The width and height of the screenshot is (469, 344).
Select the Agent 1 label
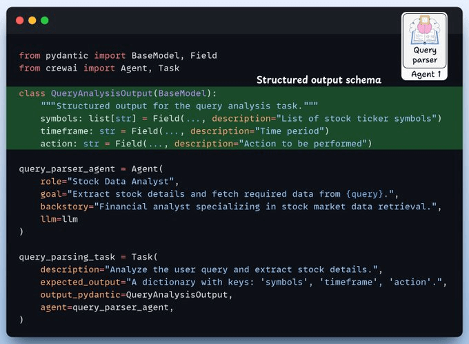pos(424,74)
